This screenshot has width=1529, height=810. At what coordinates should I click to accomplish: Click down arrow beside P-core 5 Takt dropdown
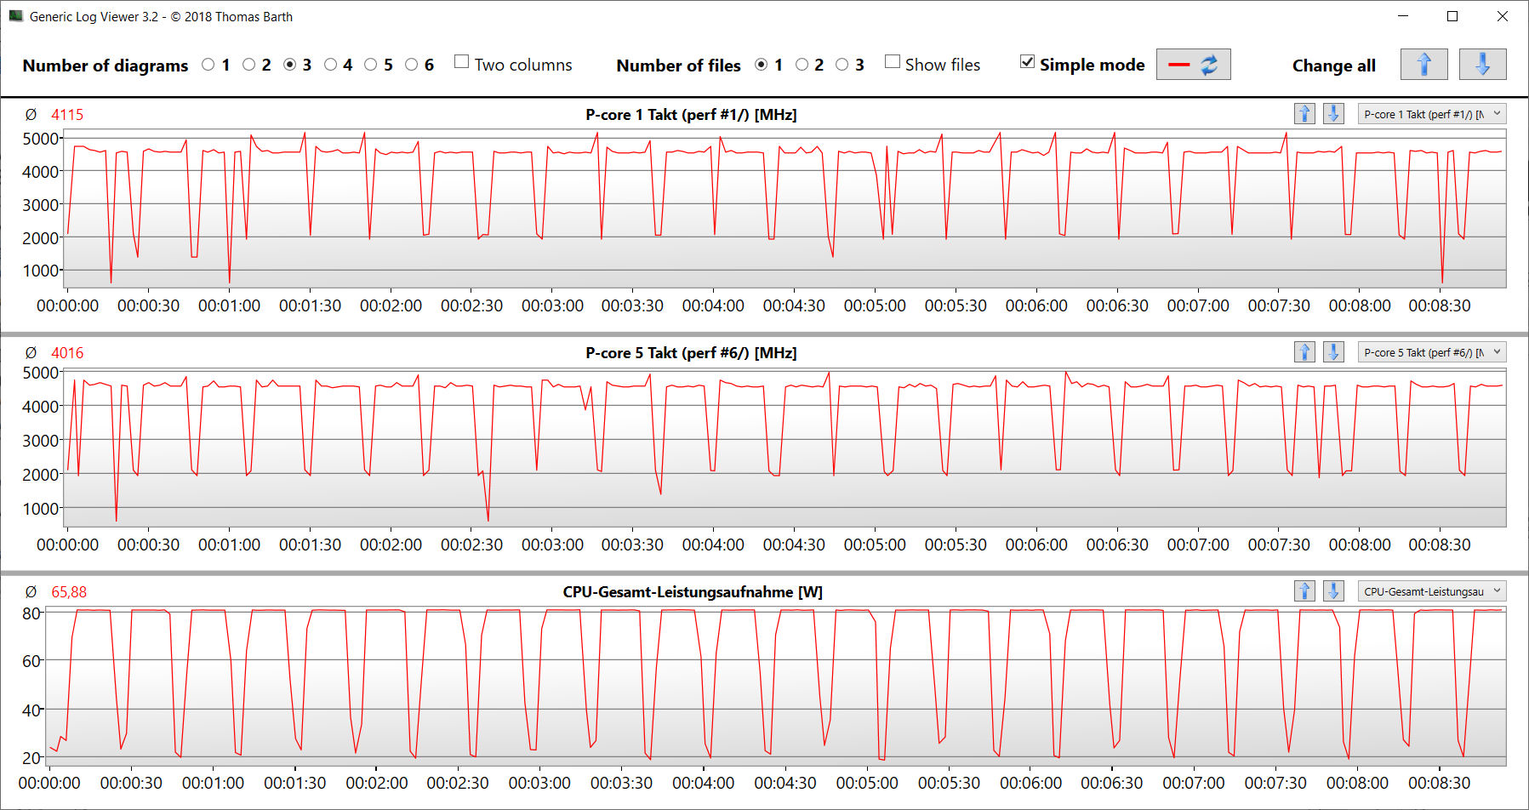click(x=1333, y=352)
